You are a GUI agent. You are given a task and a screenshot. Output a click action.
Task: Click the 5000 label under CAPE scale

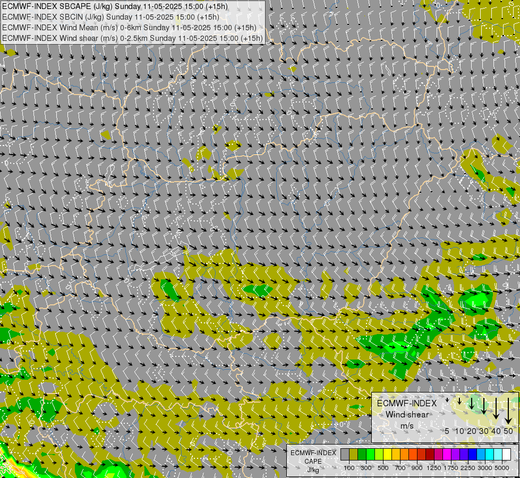tap(502, 468)
